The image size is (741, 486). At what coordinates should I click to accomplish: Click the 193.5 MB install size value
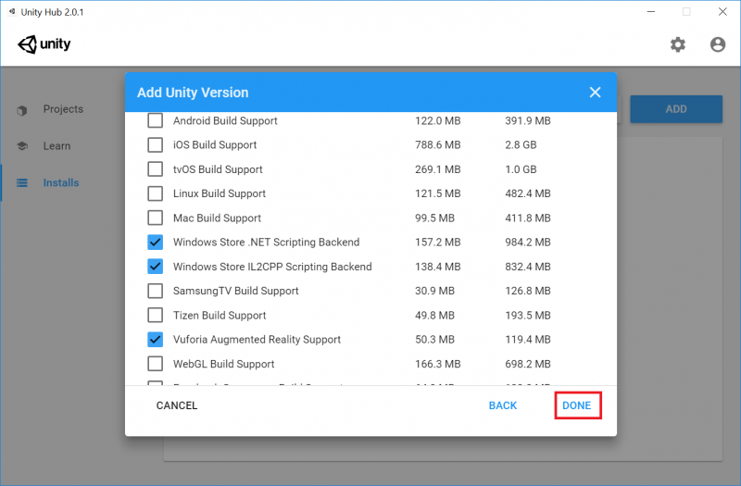tap(528, 315)
